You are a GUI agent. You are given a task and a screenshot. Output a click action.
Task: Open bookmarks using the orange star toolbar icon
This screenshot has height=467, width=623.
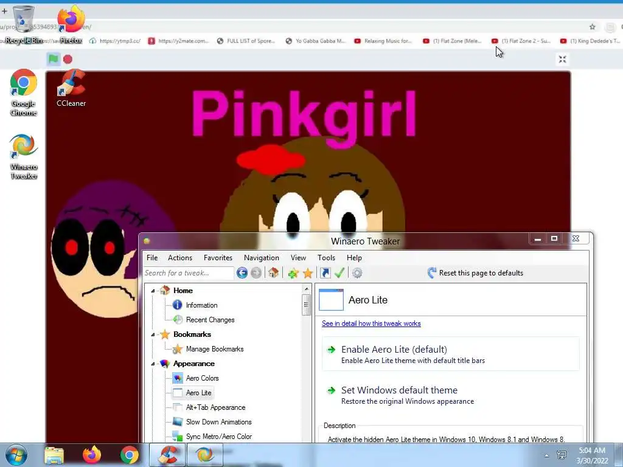(308, 273)
